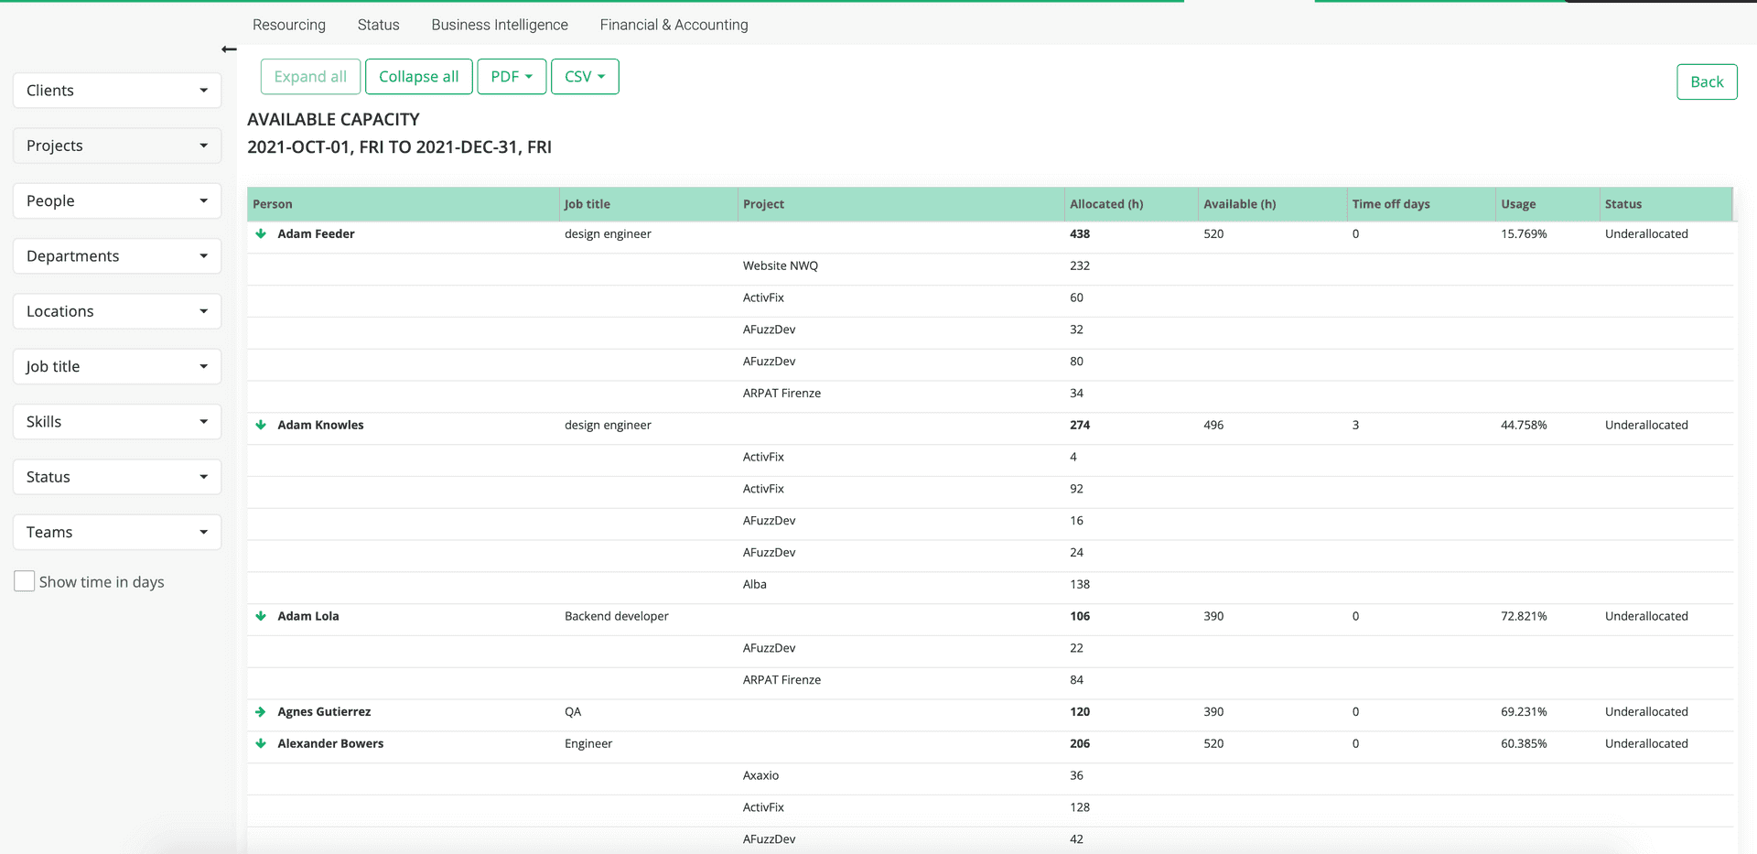Image resolution: width=1757 pixels, height=854 pixels.
Task: Click Agnes Gutierrez's 69.231% usage value
Action: tap(1524, 712)
